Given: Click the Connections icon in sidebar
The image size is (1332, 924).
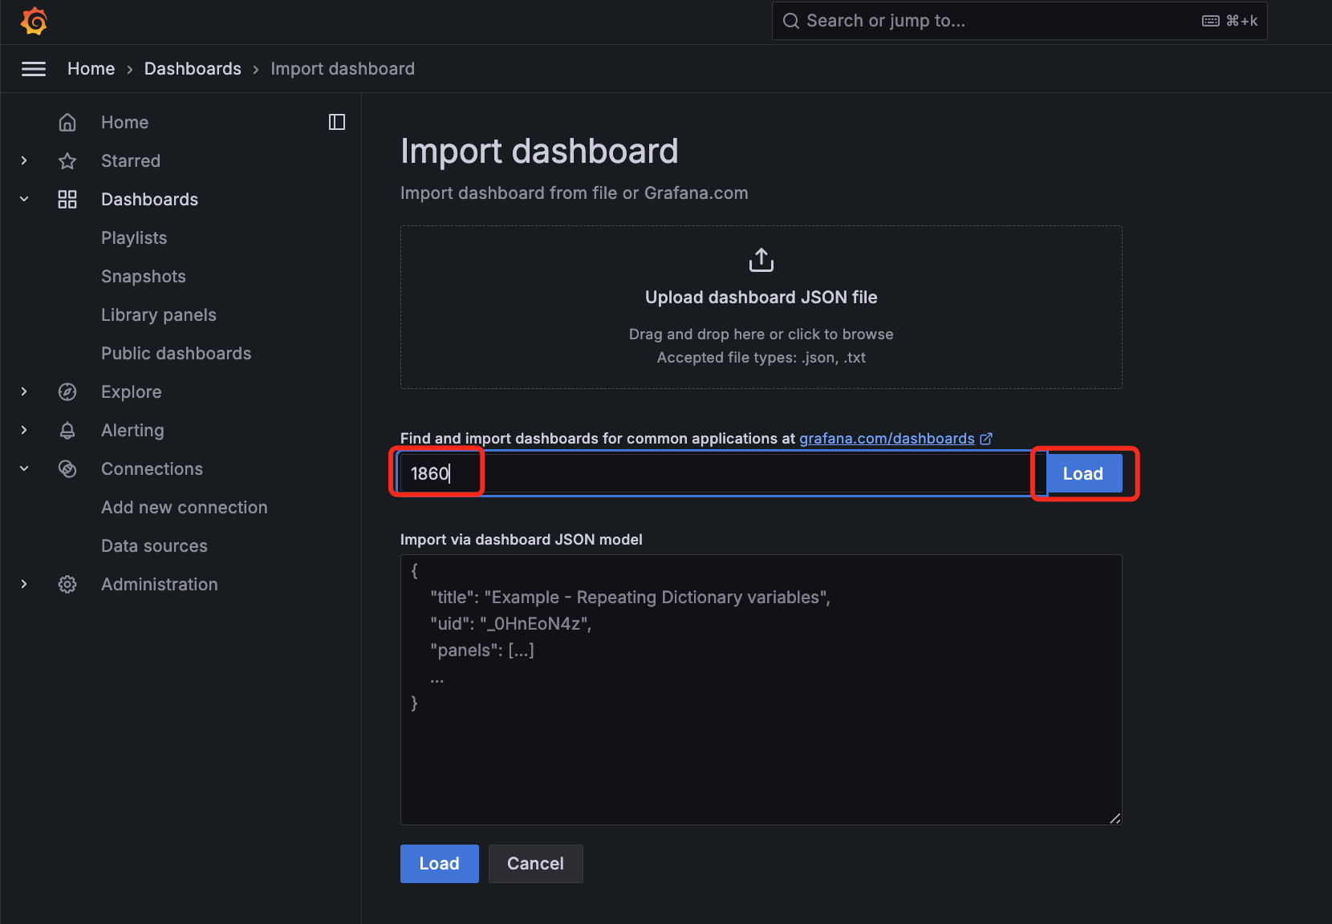Looking at the screenshot, I should [67, 469].
